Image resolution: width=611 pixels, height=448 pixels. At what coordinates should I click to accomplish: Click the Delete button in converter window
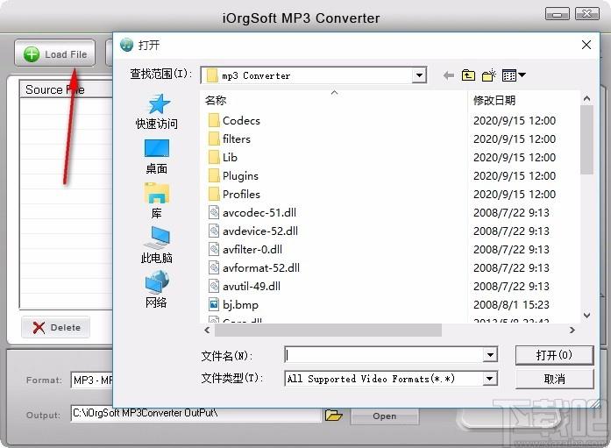tap(56, 327)
